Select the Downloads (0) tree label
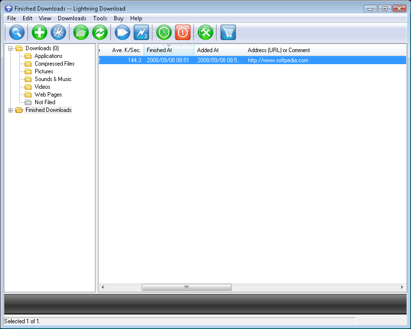Screen dimensions: 411x329 (x=42, y=48)
